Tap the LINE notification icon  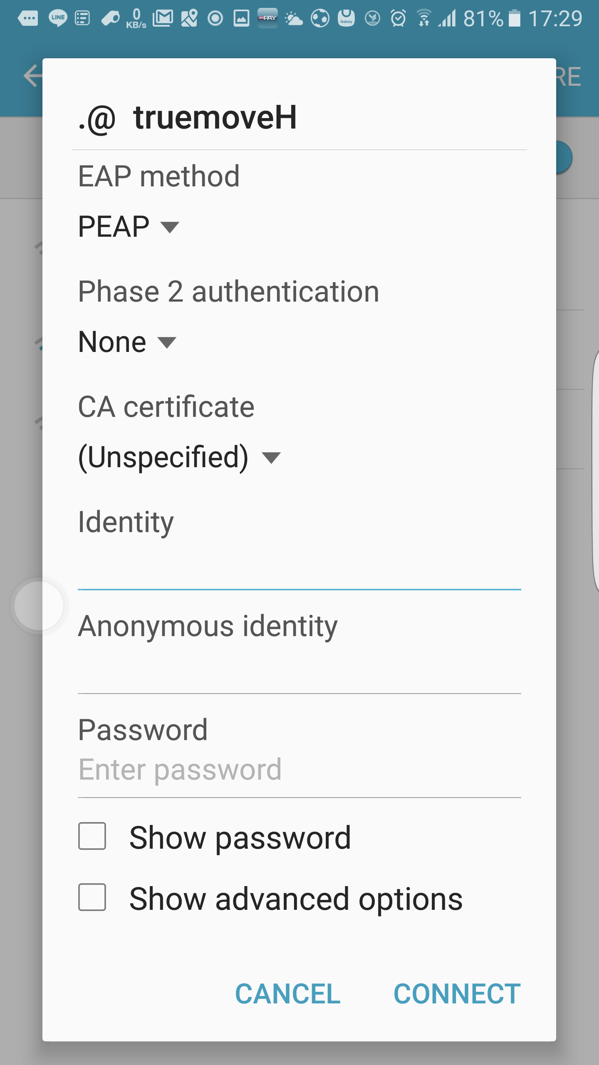(58, 18)
